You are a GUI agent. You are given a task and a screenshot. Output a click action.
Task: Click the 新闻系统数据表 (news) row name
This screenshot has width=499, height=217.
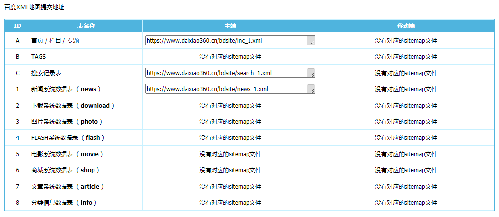66,89
